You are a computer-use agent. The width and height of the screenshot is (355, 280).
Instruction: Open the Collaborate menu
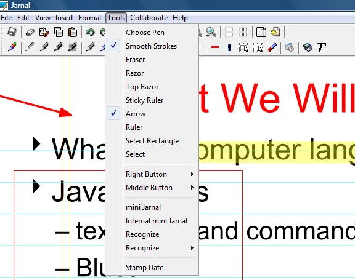(x=149, y=18)
